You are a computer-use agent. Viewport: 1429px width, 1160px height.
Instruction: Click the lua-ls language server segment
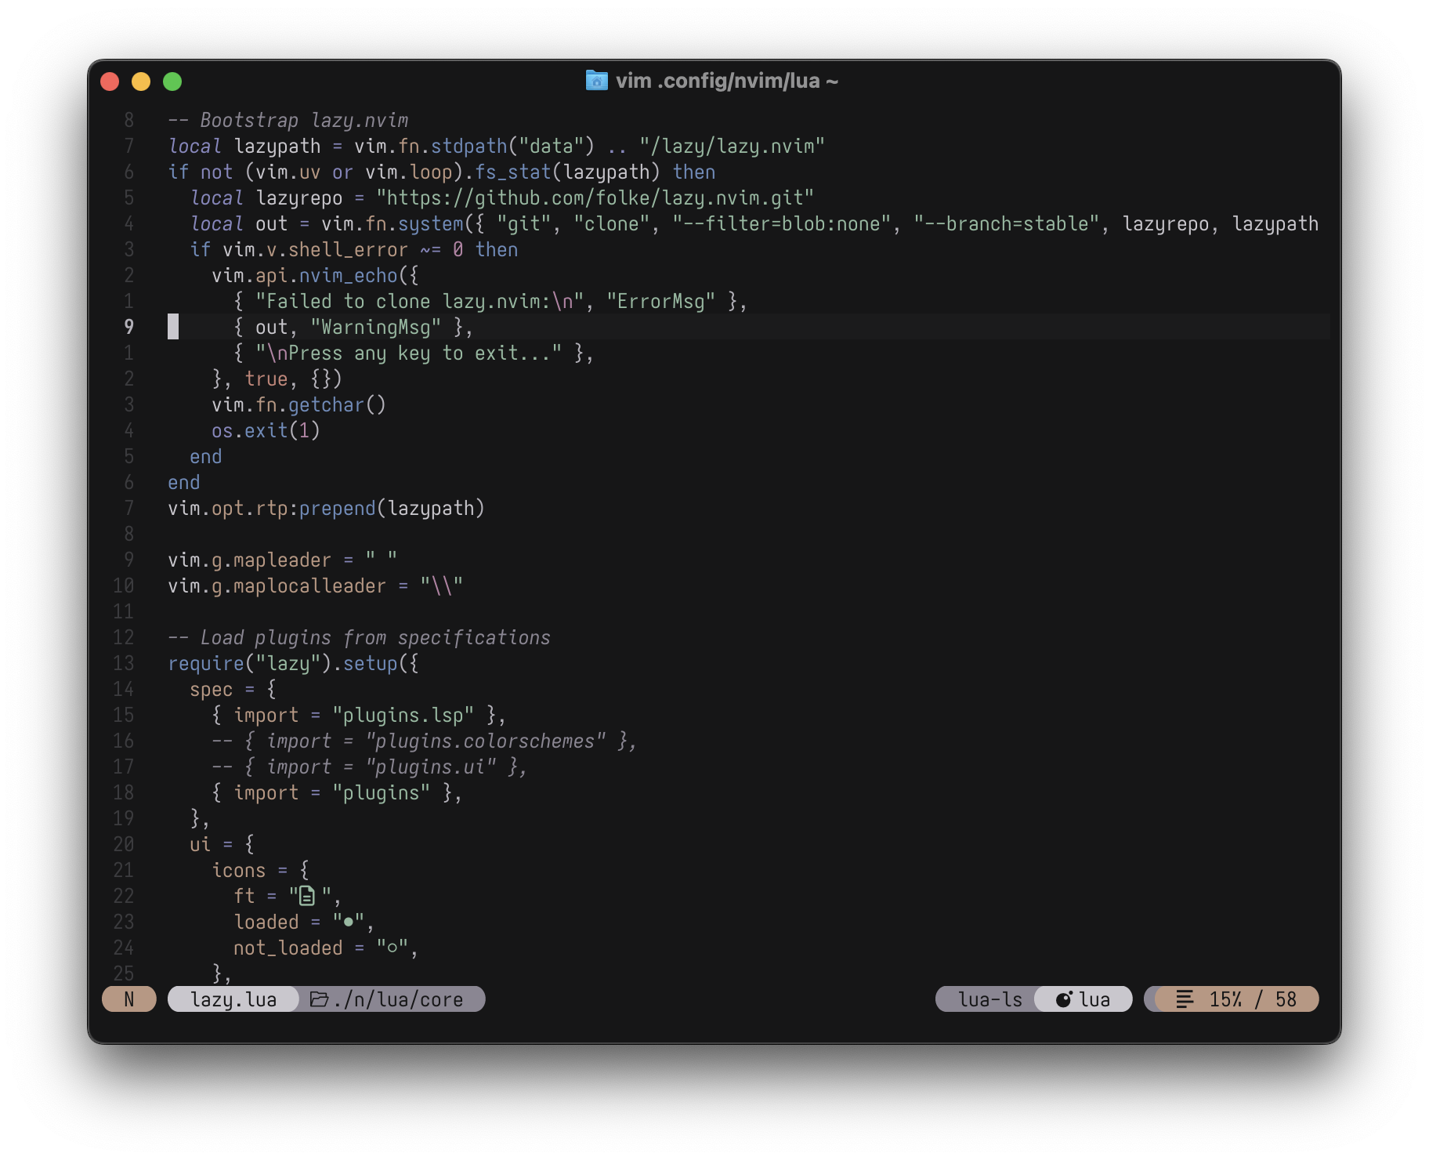click(x=990, y=999)
